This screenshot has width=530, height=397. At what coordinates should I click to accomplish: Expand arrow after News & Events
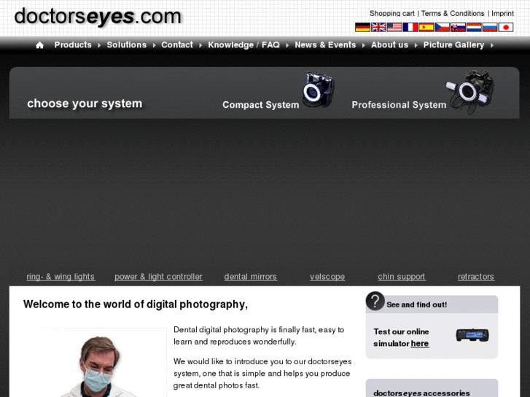[x=363, y=45]
